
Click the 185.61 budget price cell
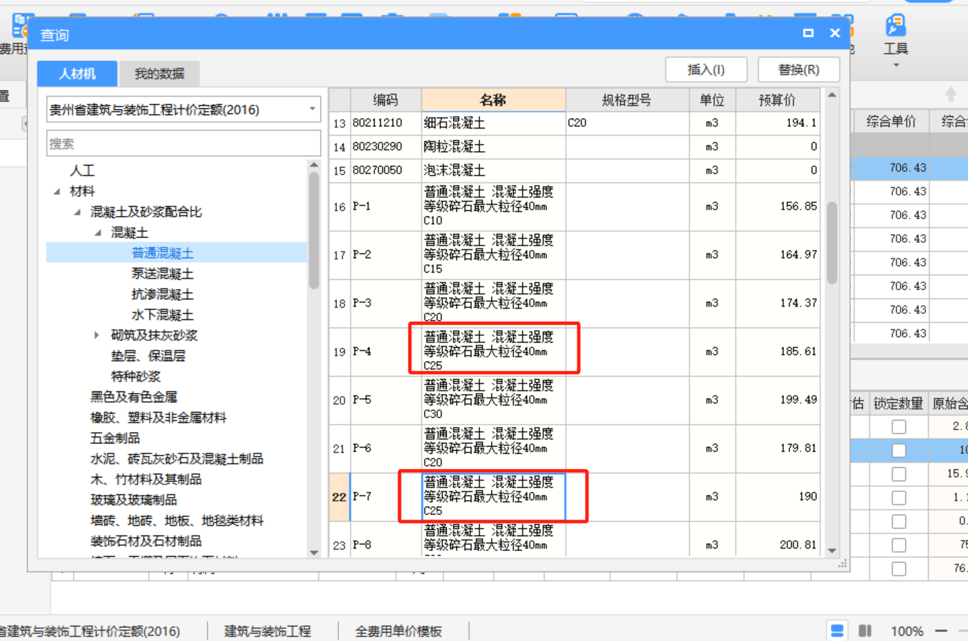(x=778, y=351)
